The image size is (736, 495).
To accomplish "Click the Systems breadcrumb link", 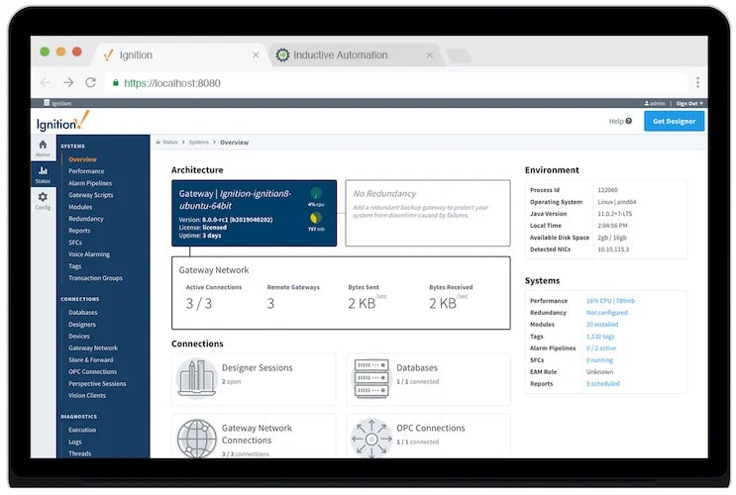I will point(198,143).
